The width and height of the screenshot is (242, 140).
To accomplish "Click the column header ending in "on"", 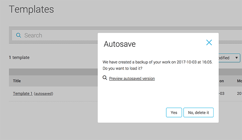I will coord(222,81).
